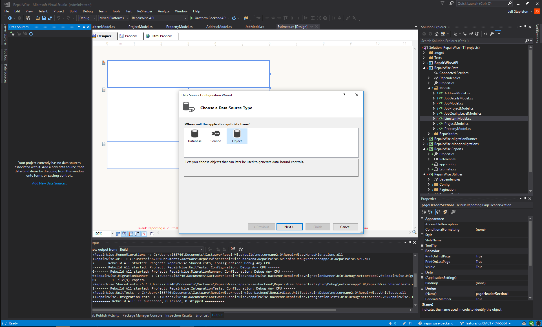Screen dimensions: 542x327
Task: Refresh the Data Sources panel
Action: (x=31, y=34)
